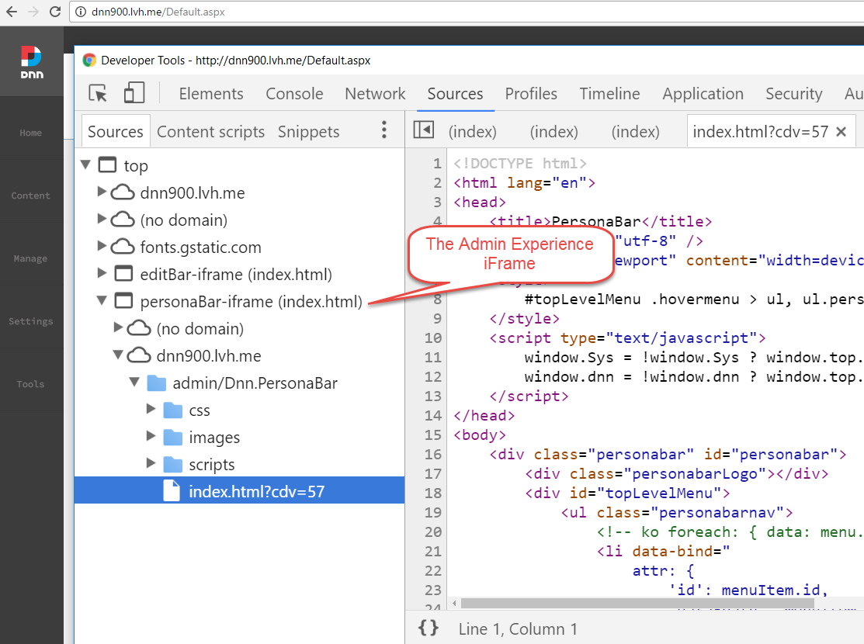Close the index.html?cdv=57 editor tab
The height and width of the screenshot is (644, 864).
(841, 132)
